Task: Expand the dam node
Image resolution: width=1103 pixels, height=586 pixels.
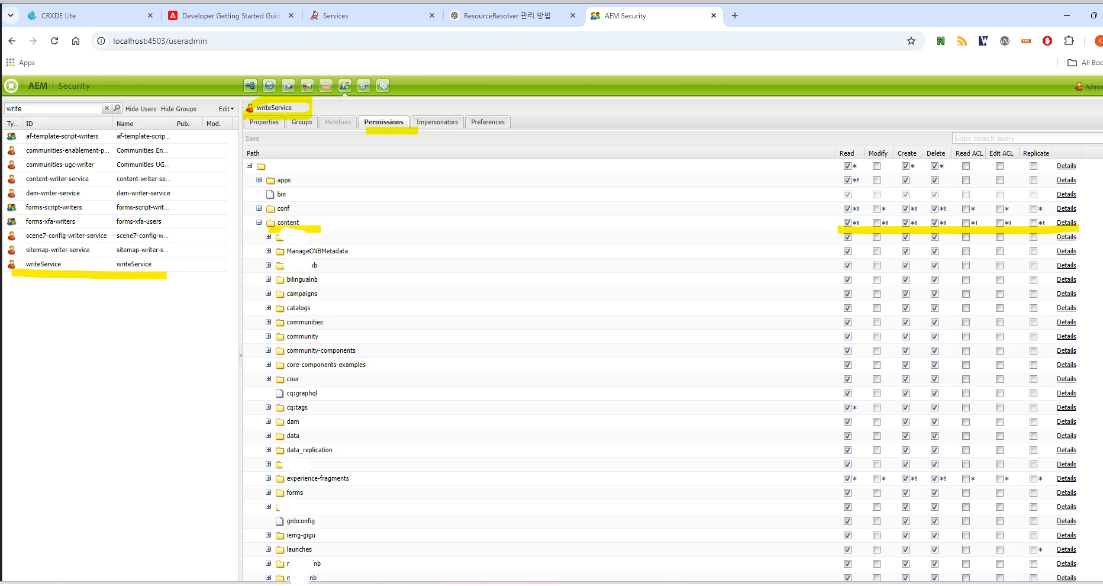Action: 268,421
